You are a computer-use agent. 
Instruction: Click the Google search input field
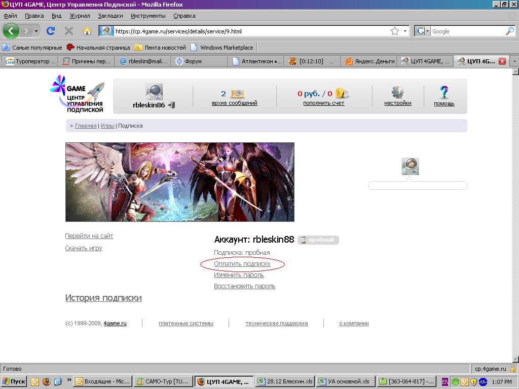466,31
